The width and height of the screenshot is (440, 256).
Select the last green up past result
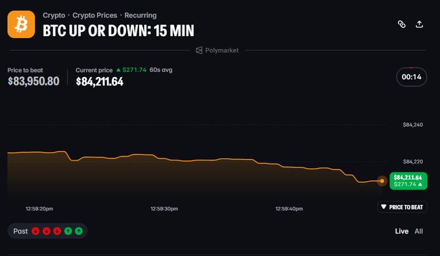point(79,231)
